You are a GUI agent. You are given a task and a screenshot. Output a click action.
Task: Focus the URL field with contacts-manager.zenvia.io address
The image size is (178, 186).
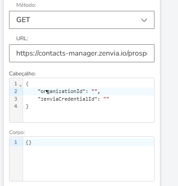(x=82, y=53)
